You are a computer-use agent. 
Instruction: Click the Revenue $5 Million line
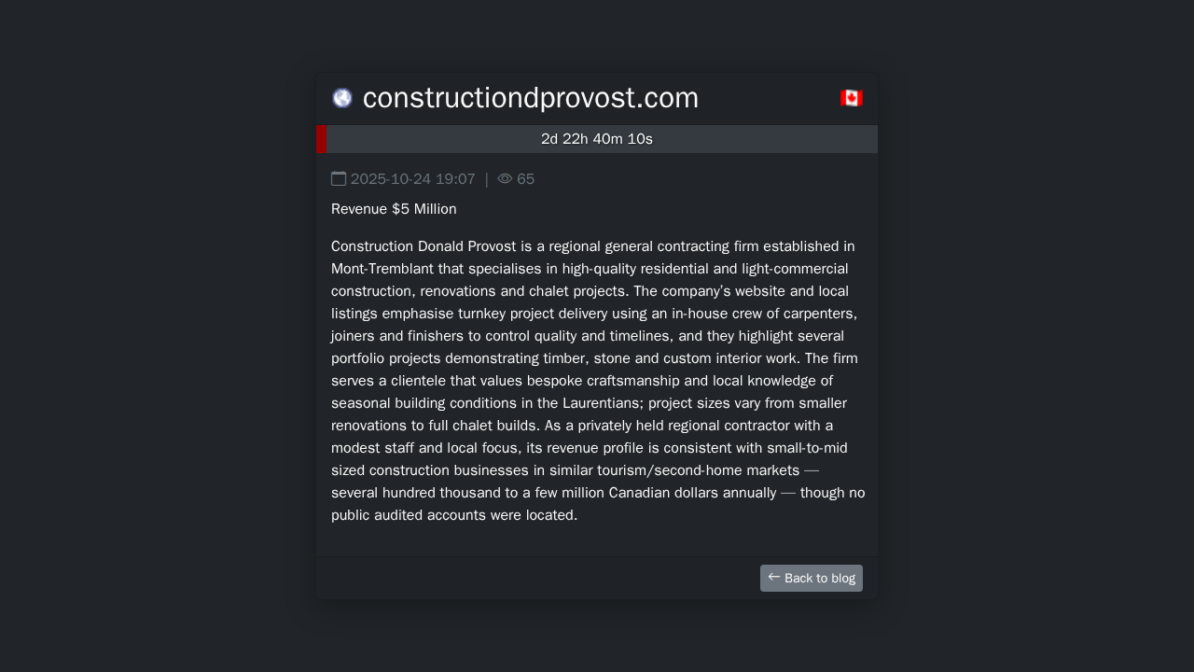(x=394, y=209)
